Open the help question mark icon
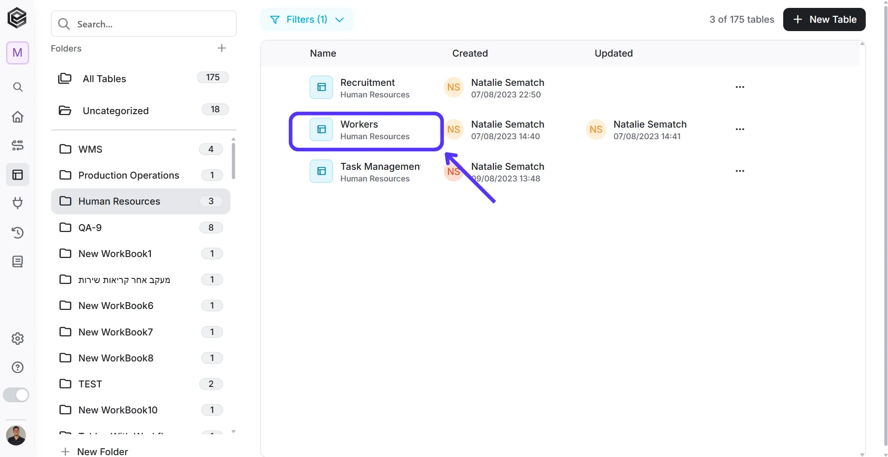This screenshot has width=888, height=457. pos(18,367)
